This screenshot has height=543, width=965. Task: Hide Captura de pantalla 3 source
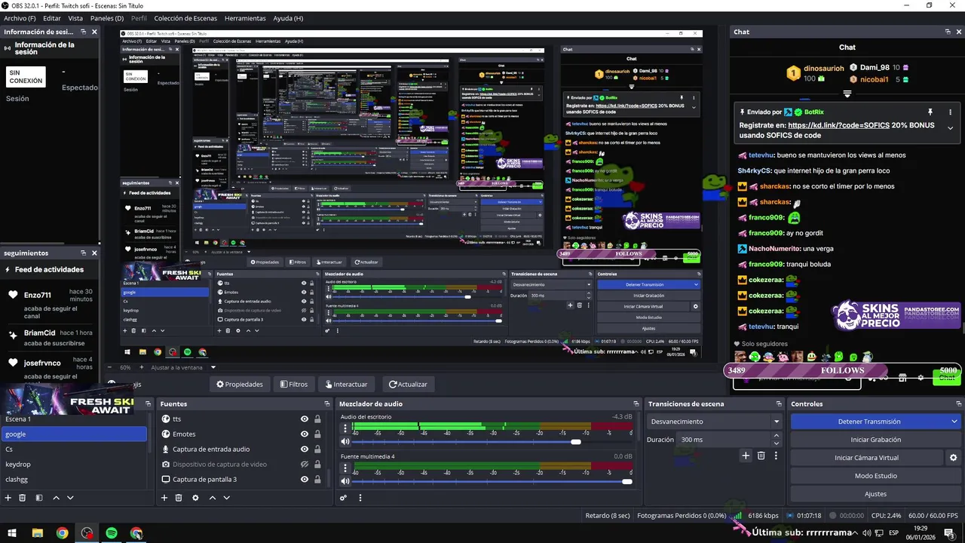pyautogui.click(x=305, y=479)
